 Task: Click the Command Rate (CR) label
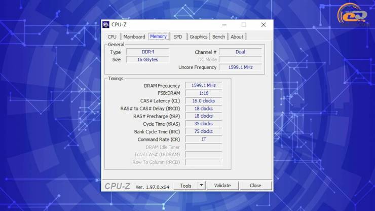(x=159, y=139)
